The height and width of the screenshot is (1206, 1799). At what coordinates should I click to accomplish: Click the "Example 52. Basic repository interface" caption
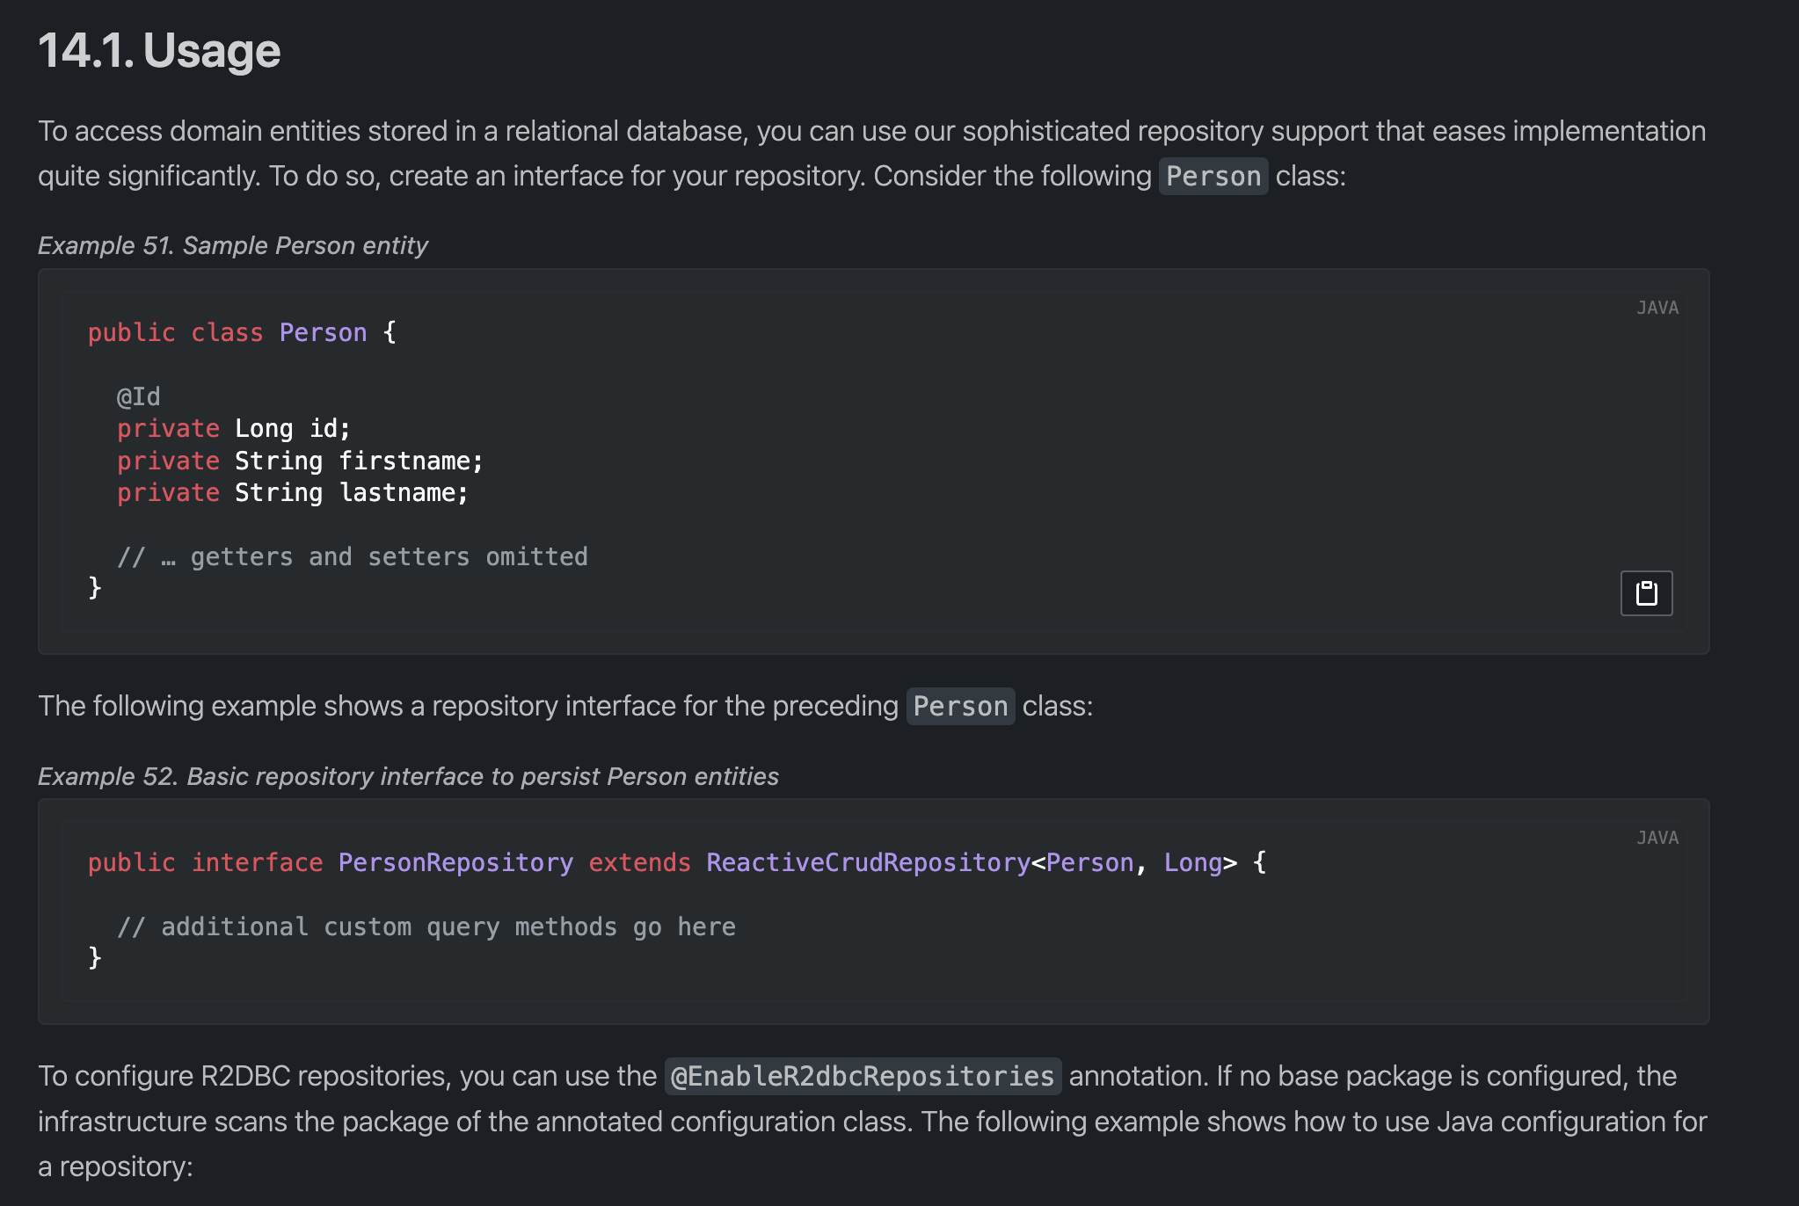click(x=408, y=776)
